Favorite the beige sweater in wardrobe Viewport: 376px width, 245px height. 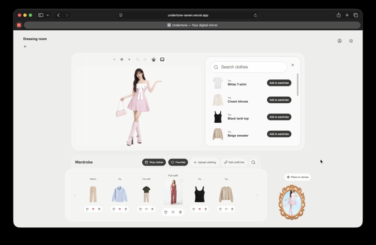click(x=226, y=209)
